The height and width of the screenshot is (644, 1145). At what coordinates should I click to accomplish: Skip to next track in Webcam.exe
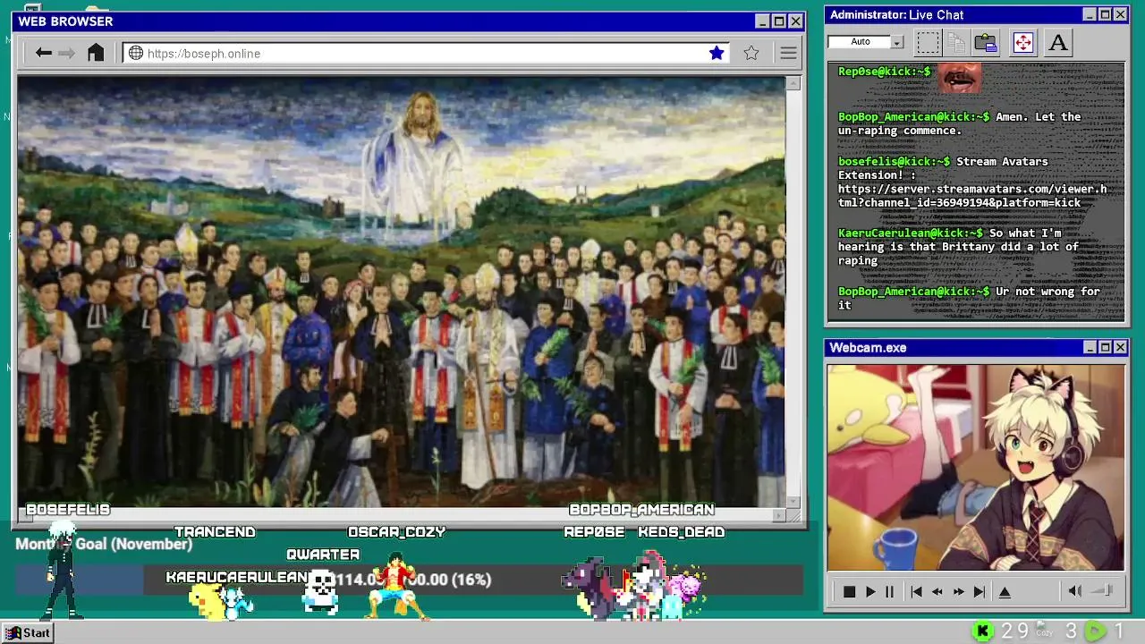(x=980, y=591)
